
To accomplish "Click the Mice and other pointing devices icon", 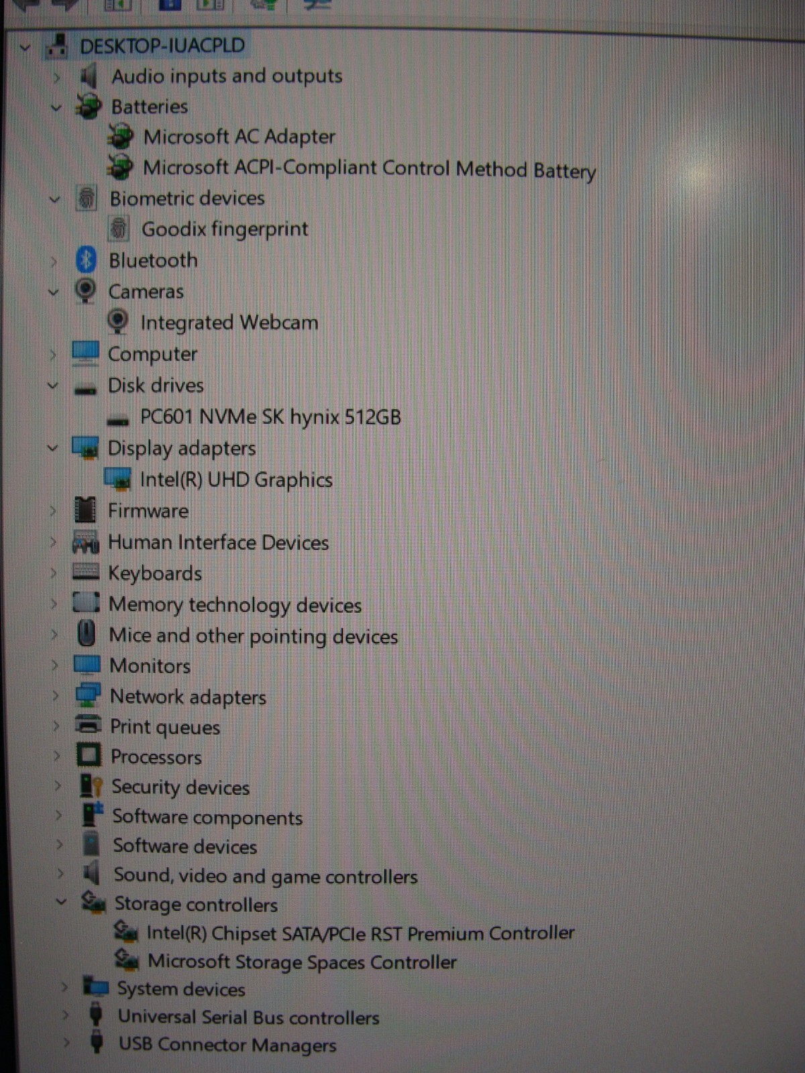I will [x=87, y=634].
